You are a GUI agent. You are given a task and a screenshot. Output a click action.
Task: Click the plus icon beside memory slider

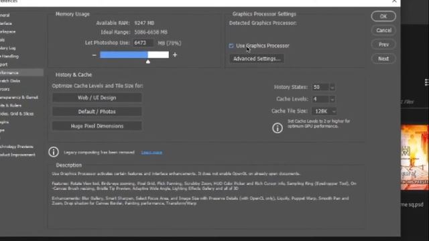(175, 55)
